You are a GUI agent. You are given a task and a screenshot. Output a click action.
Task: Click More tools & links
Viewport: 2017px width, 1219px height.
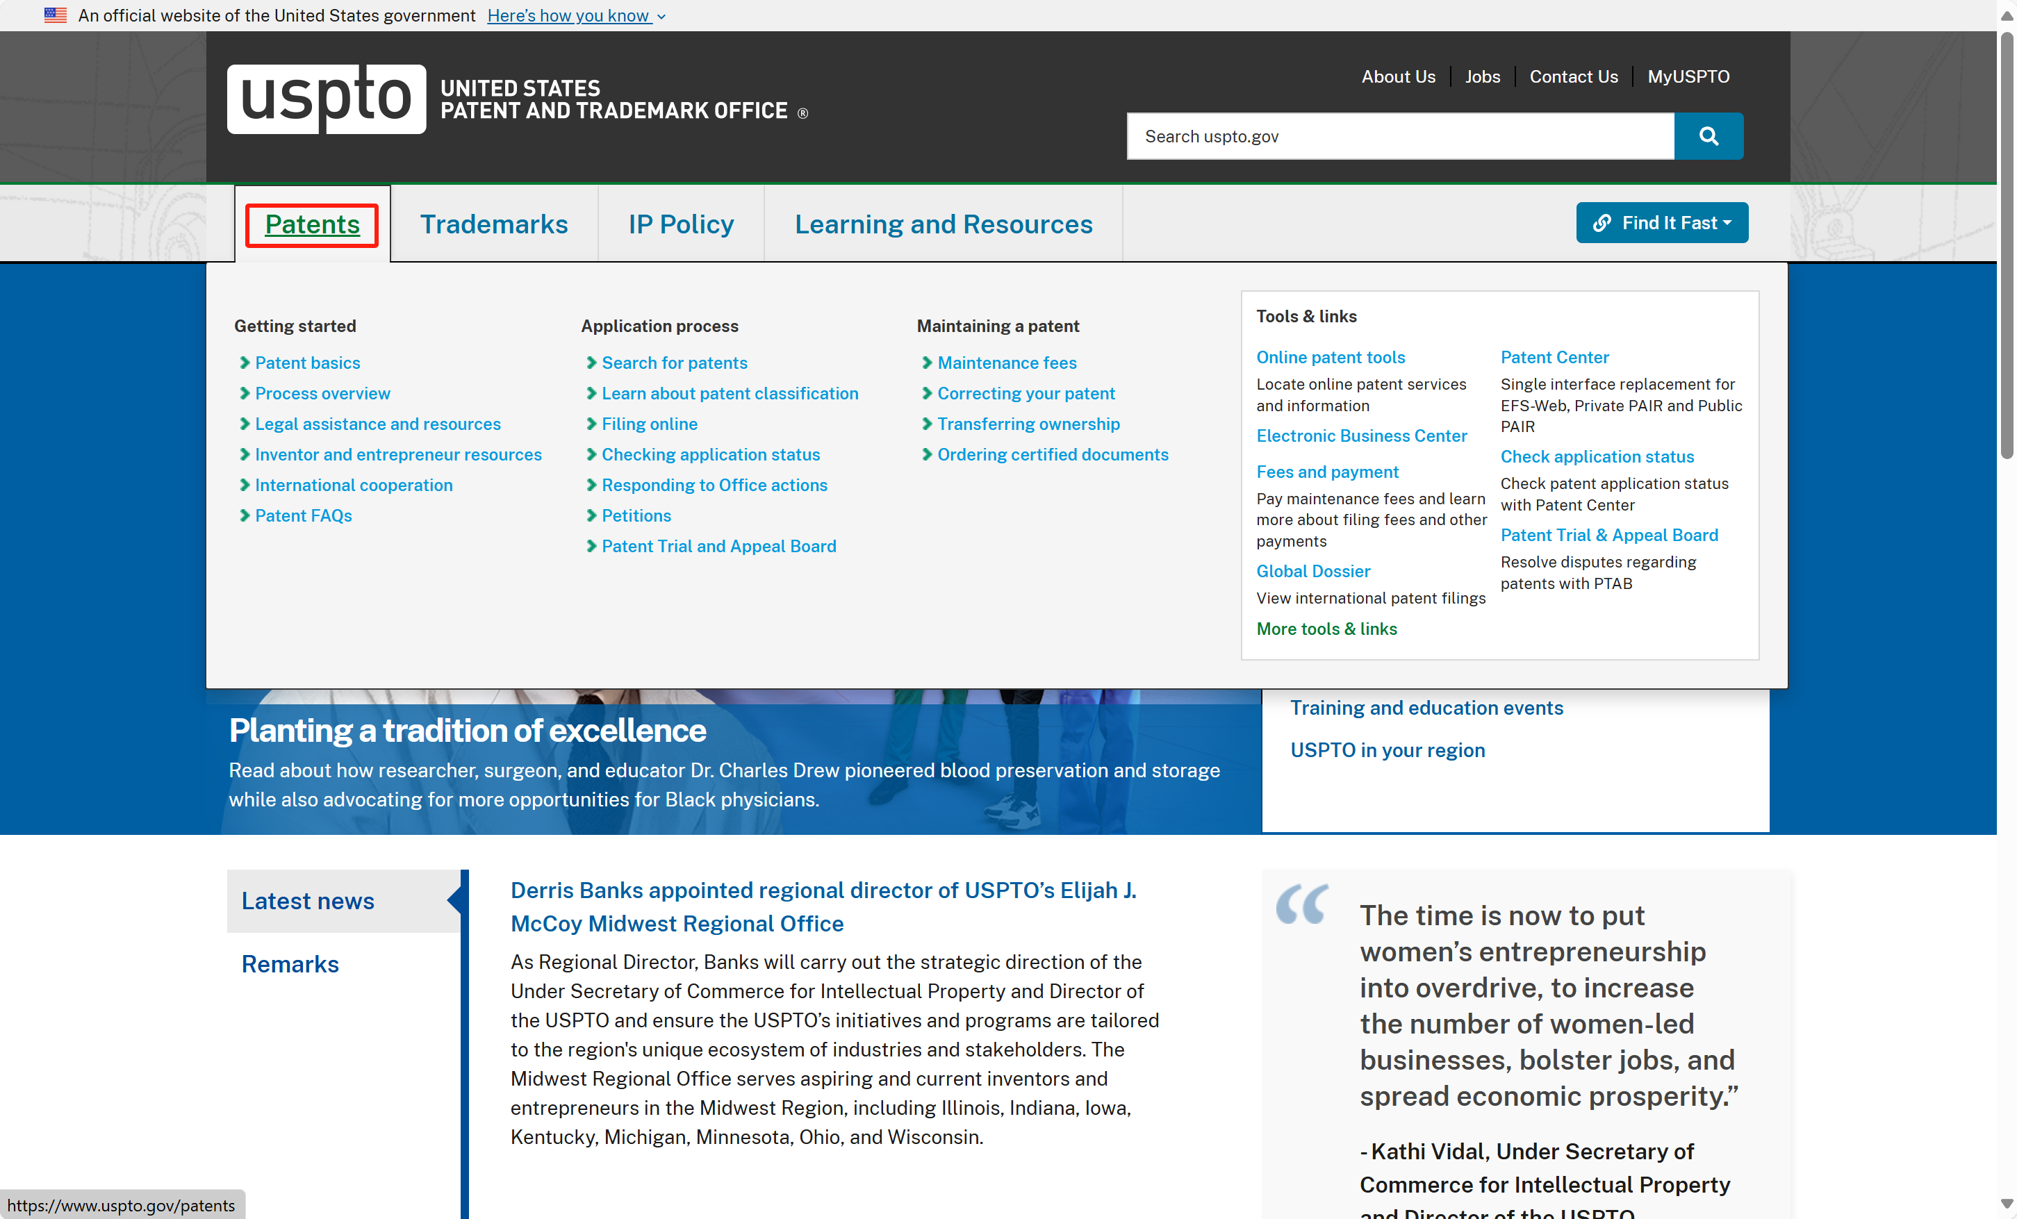click(1326, 629)
